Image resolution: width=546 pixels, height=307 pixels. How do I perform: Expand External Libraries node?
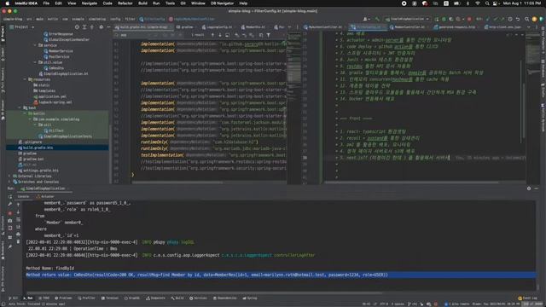[x=9, y=177]
